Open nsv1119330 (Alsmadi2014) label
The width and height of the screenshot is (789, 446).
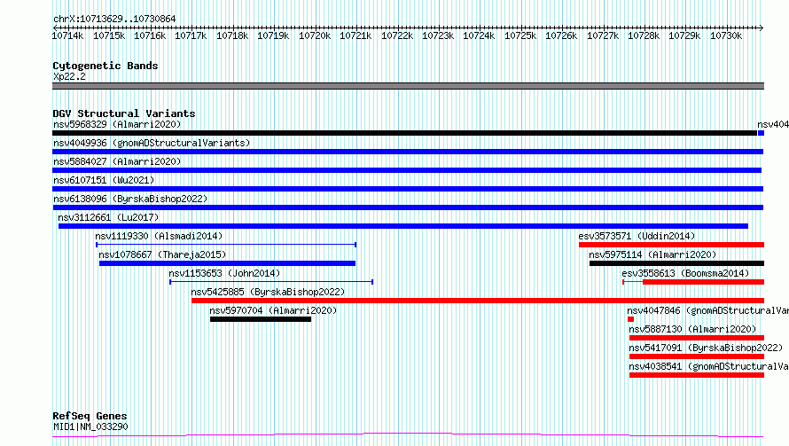tap(159, 236)
